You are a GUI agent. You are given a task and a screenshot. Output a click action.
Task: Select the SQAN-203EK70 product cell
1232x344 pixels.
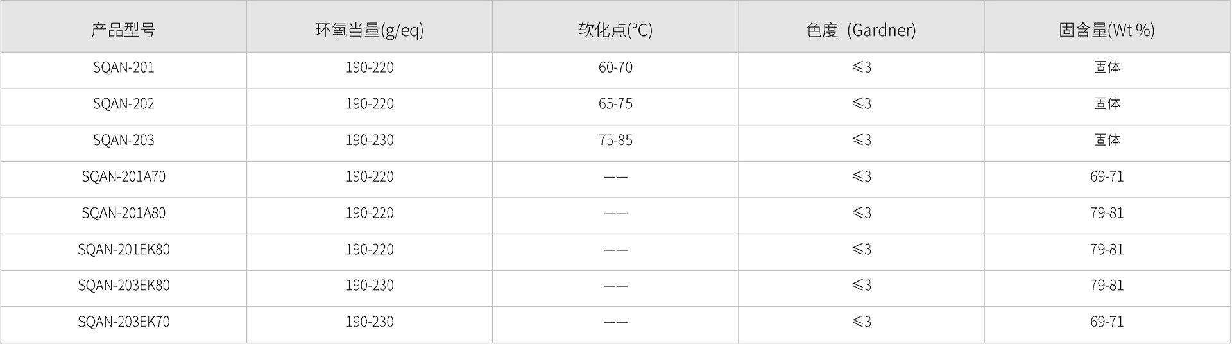click(123, 322)
